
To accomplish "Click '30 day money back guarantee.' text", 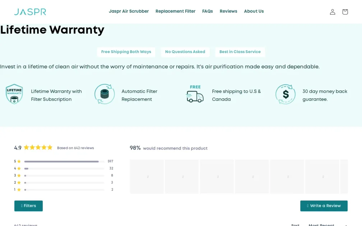I will pos(325,95).
